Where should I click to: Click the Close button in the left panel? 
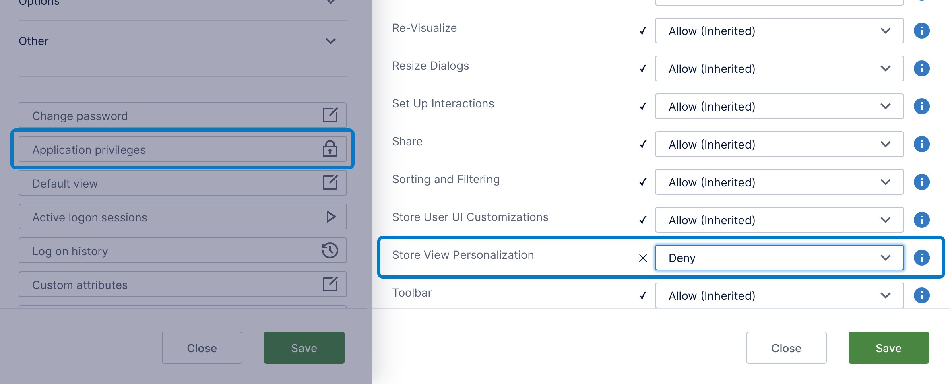(x=202, y=348)
